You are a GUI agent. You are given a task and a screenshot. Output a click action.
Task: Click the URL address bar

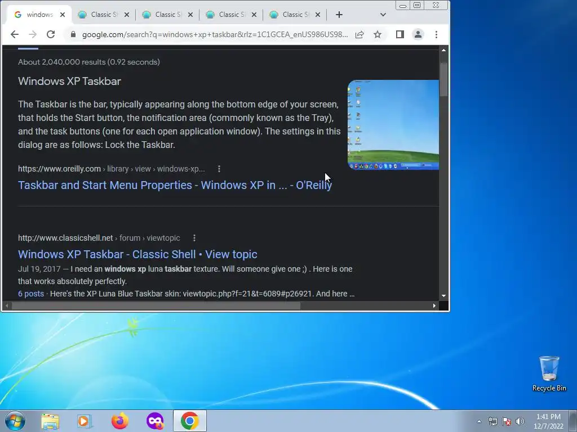[x=215, y=34]
